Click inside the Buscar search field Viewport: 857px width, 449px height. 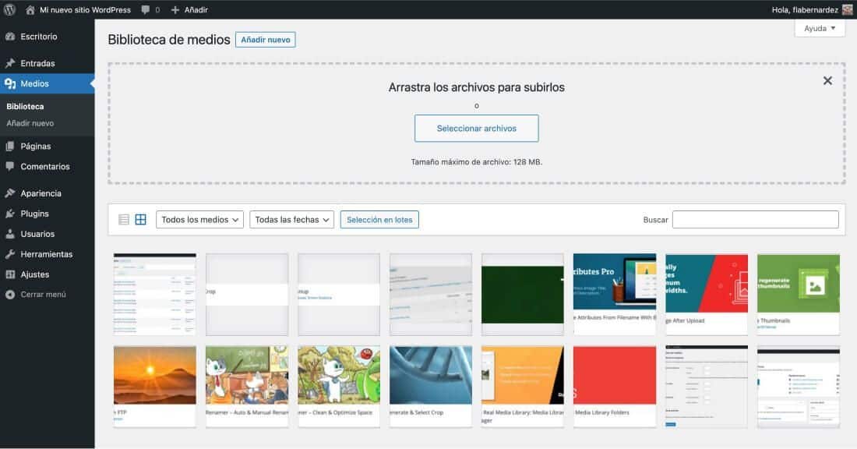pos(755,219)
